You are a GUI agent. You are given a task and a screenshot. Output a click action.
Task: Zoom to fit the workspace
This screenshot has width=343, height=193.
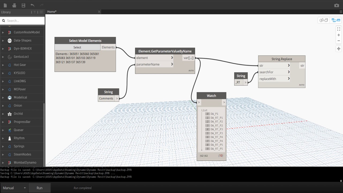[339, 29]
